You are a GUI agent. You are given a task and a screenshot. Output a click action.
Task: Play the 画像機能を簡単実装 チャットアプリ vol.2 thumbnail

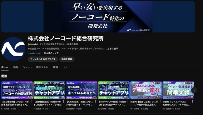tap(49, 90)
